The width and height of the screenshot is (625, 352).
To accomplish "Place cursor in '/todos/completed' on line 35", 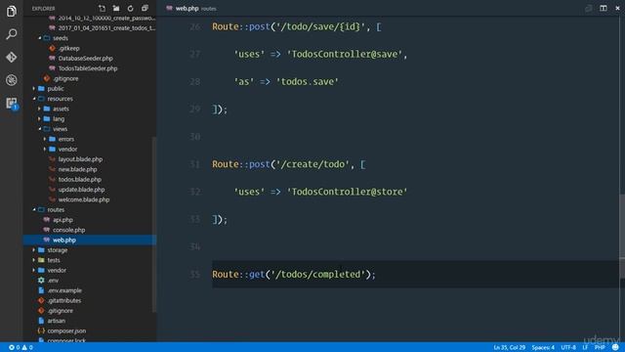I will click(318, 275).
